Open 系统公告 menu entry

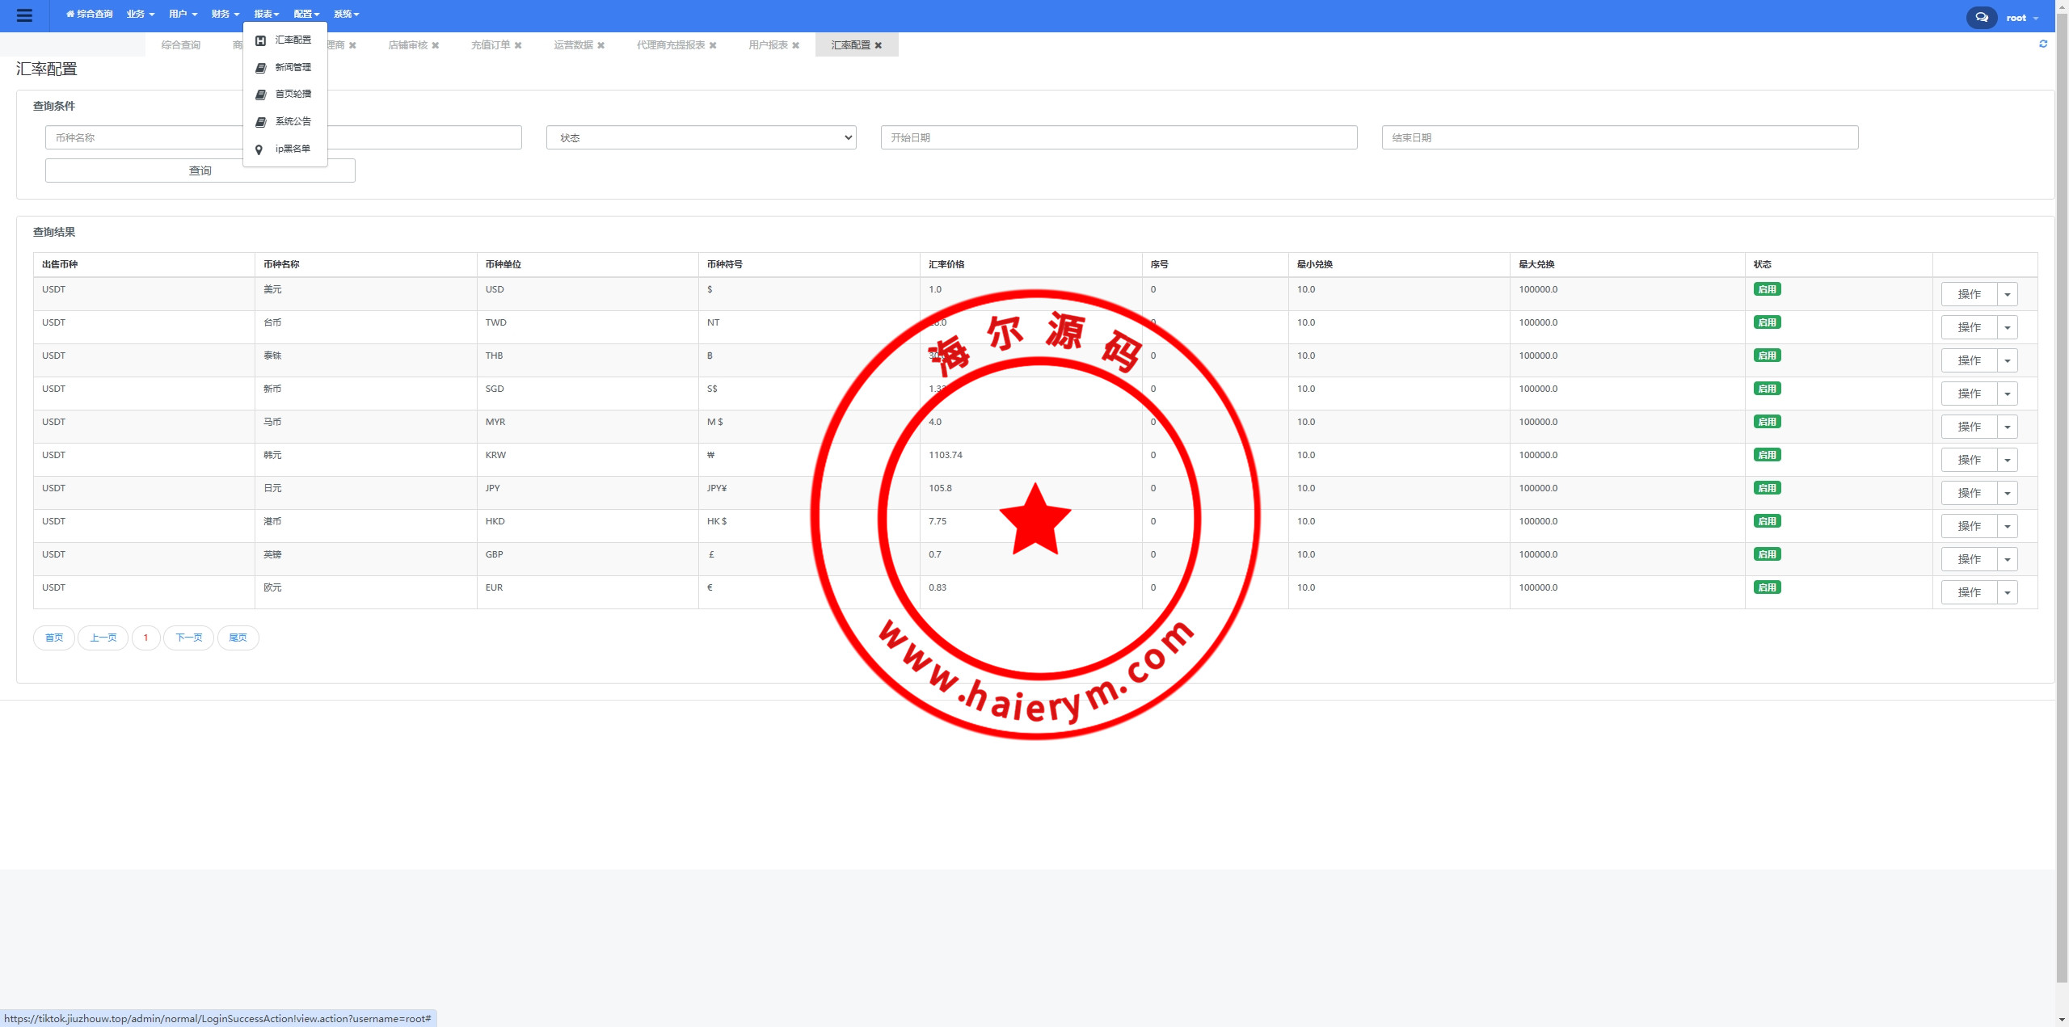292,121
